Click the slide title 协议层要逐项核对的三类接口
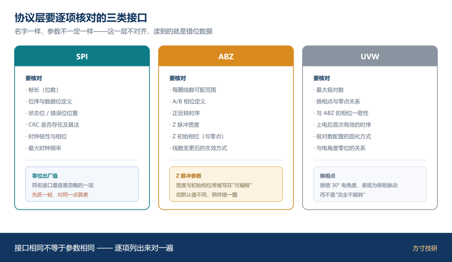452x262 pixels. (81, 18)
